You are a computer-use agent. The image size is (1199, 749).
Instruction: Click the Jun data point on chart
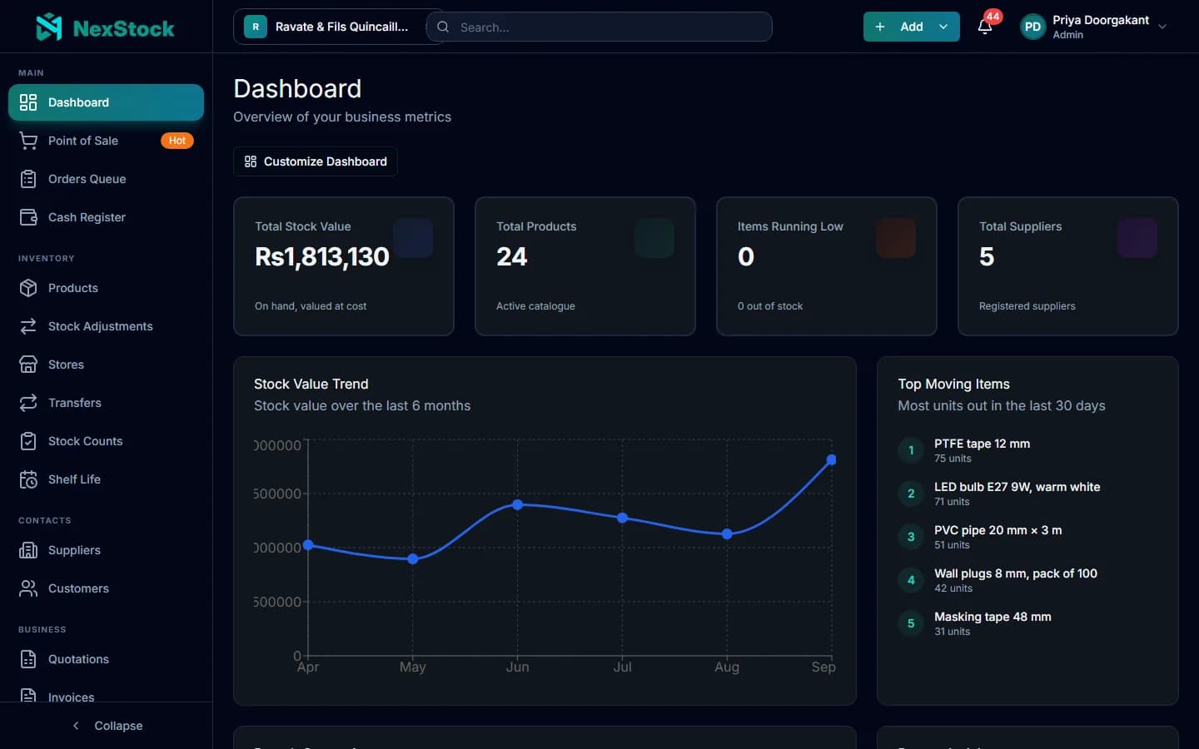pos(518,504)
